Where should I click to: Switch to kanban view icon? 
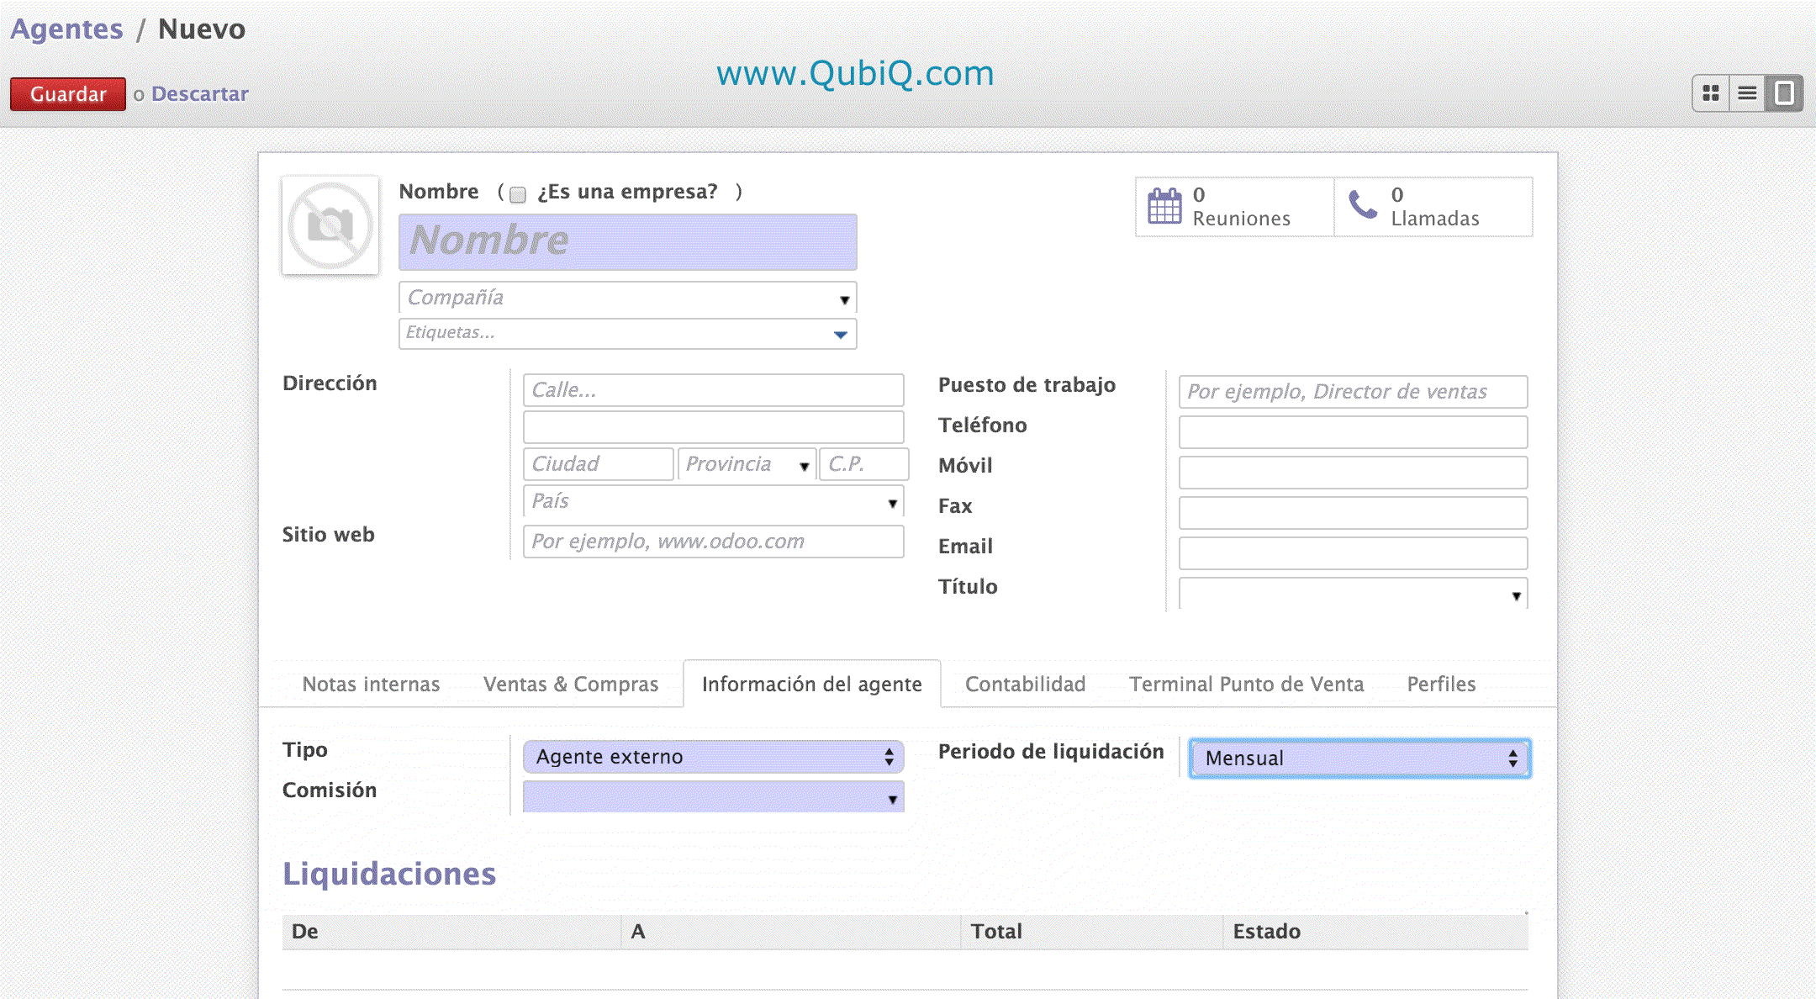coord(1710,93)
